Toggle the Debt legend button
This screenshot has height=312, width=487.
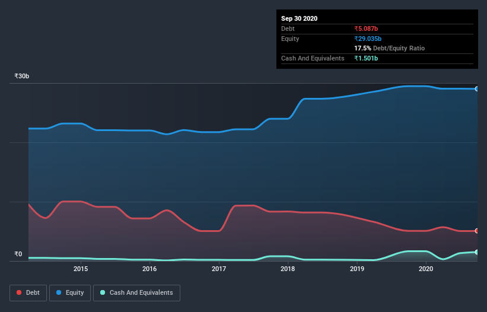pyautogui.click(x=28, y=293)
